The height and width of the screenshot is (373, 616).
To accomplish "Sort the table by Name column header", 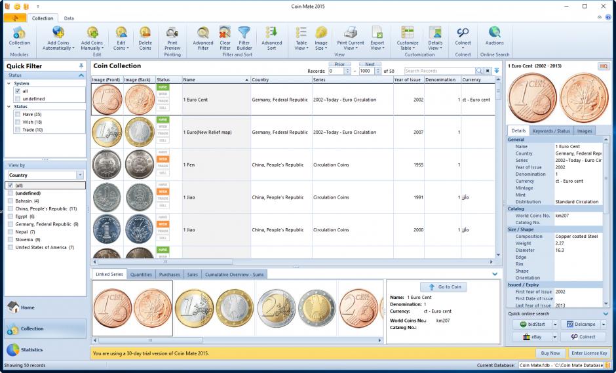I will pyautogui.click(x=216, y=80).
